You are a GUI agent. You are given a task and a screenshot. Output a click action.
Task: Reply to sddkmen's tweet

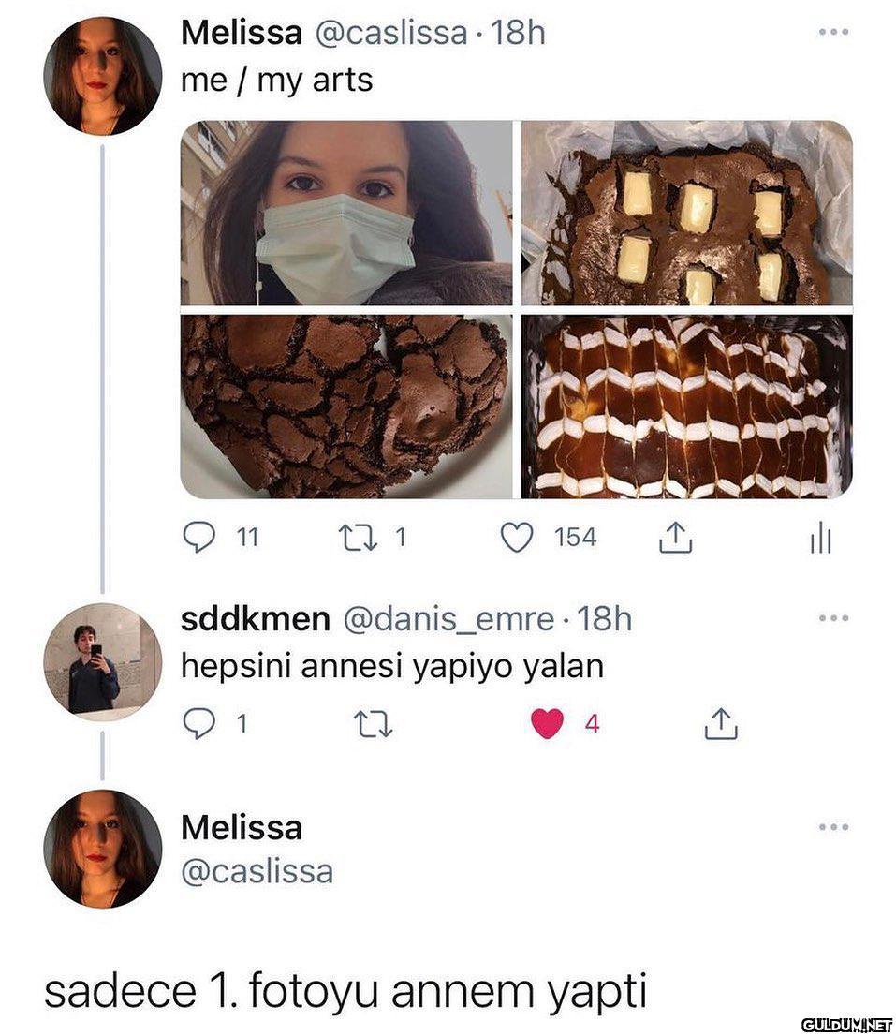click(198, 723)
